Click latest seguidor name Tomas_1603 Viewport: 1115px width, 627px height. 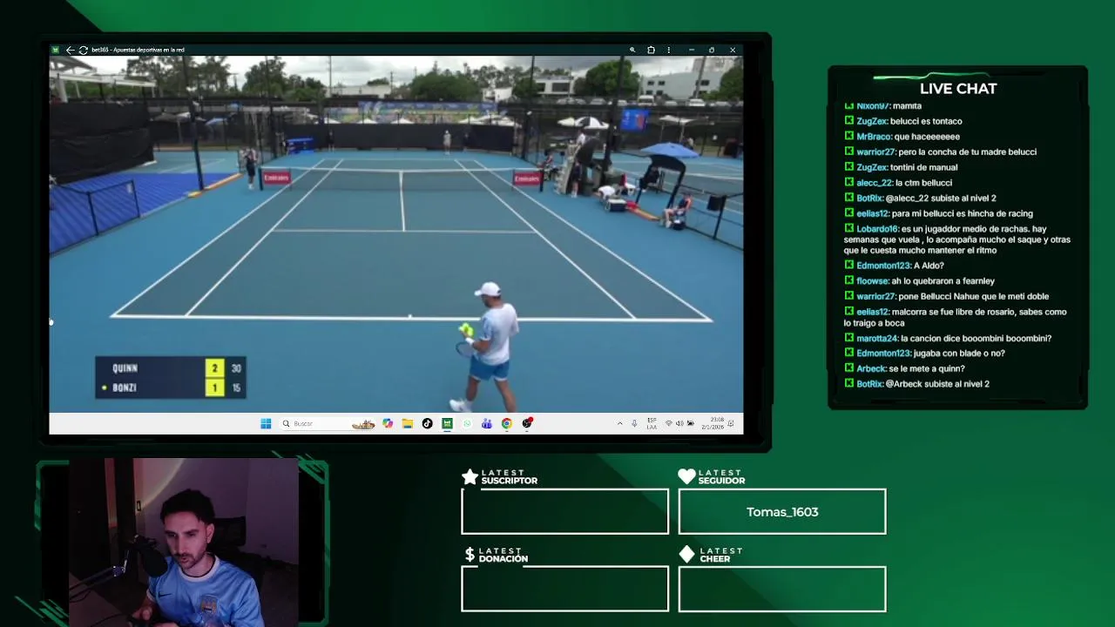click(x=782, y=512)
